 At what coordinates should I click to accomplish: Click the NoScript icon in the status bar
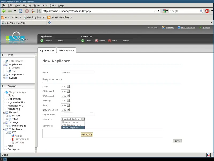208,155
